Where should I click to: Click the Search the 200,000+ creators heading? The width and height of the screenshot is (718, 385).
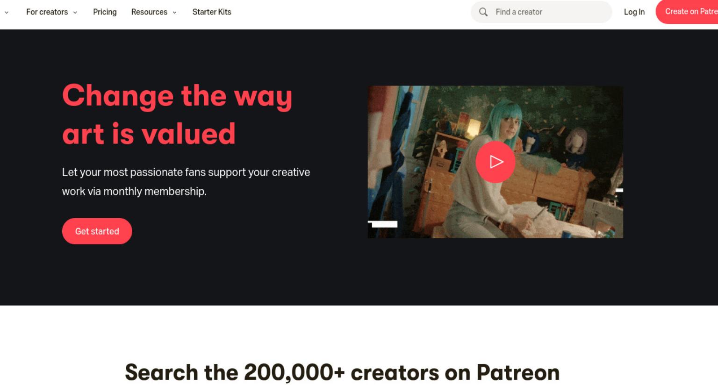[342, 373]
